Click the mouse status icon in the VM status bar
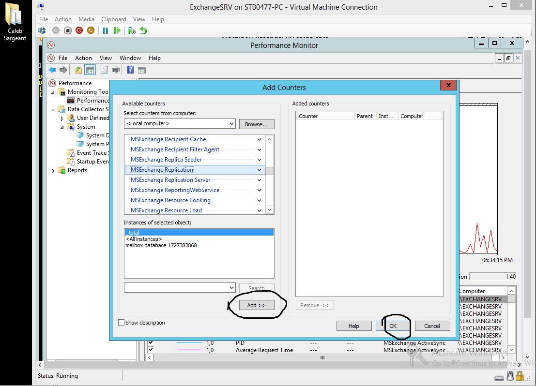This screenshot has height=386, width=536. tap(510, 376)
